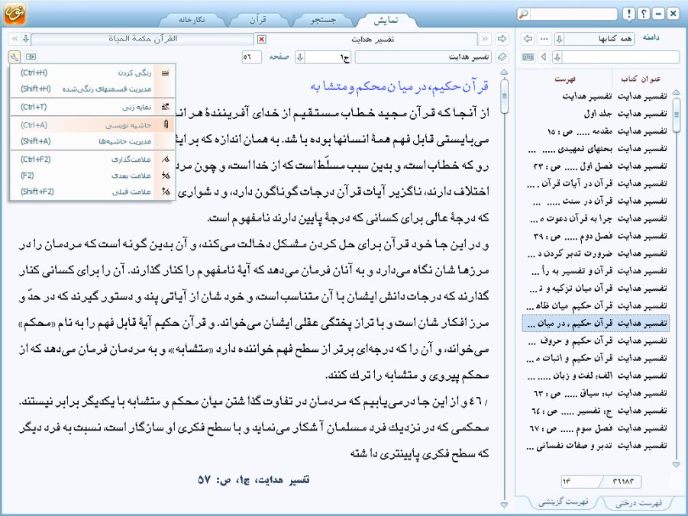Click the up arrow of the text scrollbar
This screenshot has height=516, width=688.
coord(504,72)
